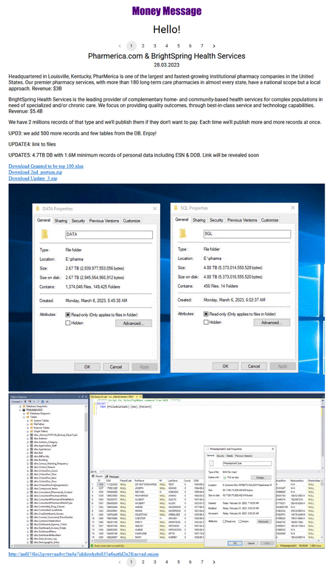Open the .onion URL link

(84, 554)
